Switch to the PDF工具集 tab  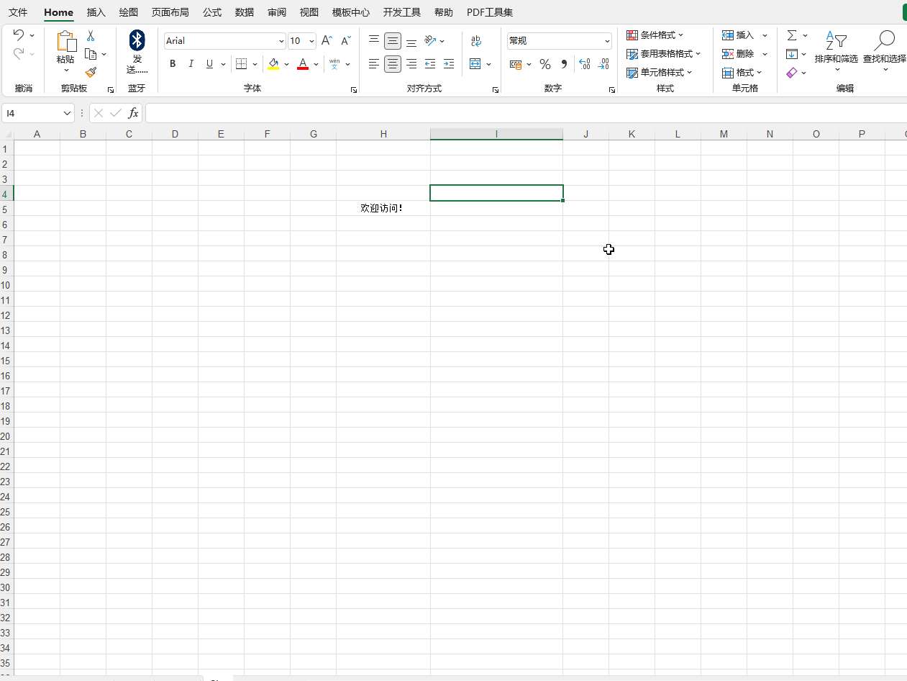point(490,12)
